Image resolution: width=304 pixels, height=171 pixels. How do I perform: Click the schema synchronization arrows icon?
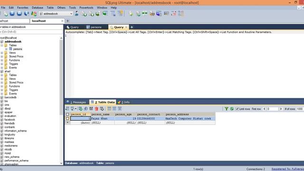[x=144, y=13]
